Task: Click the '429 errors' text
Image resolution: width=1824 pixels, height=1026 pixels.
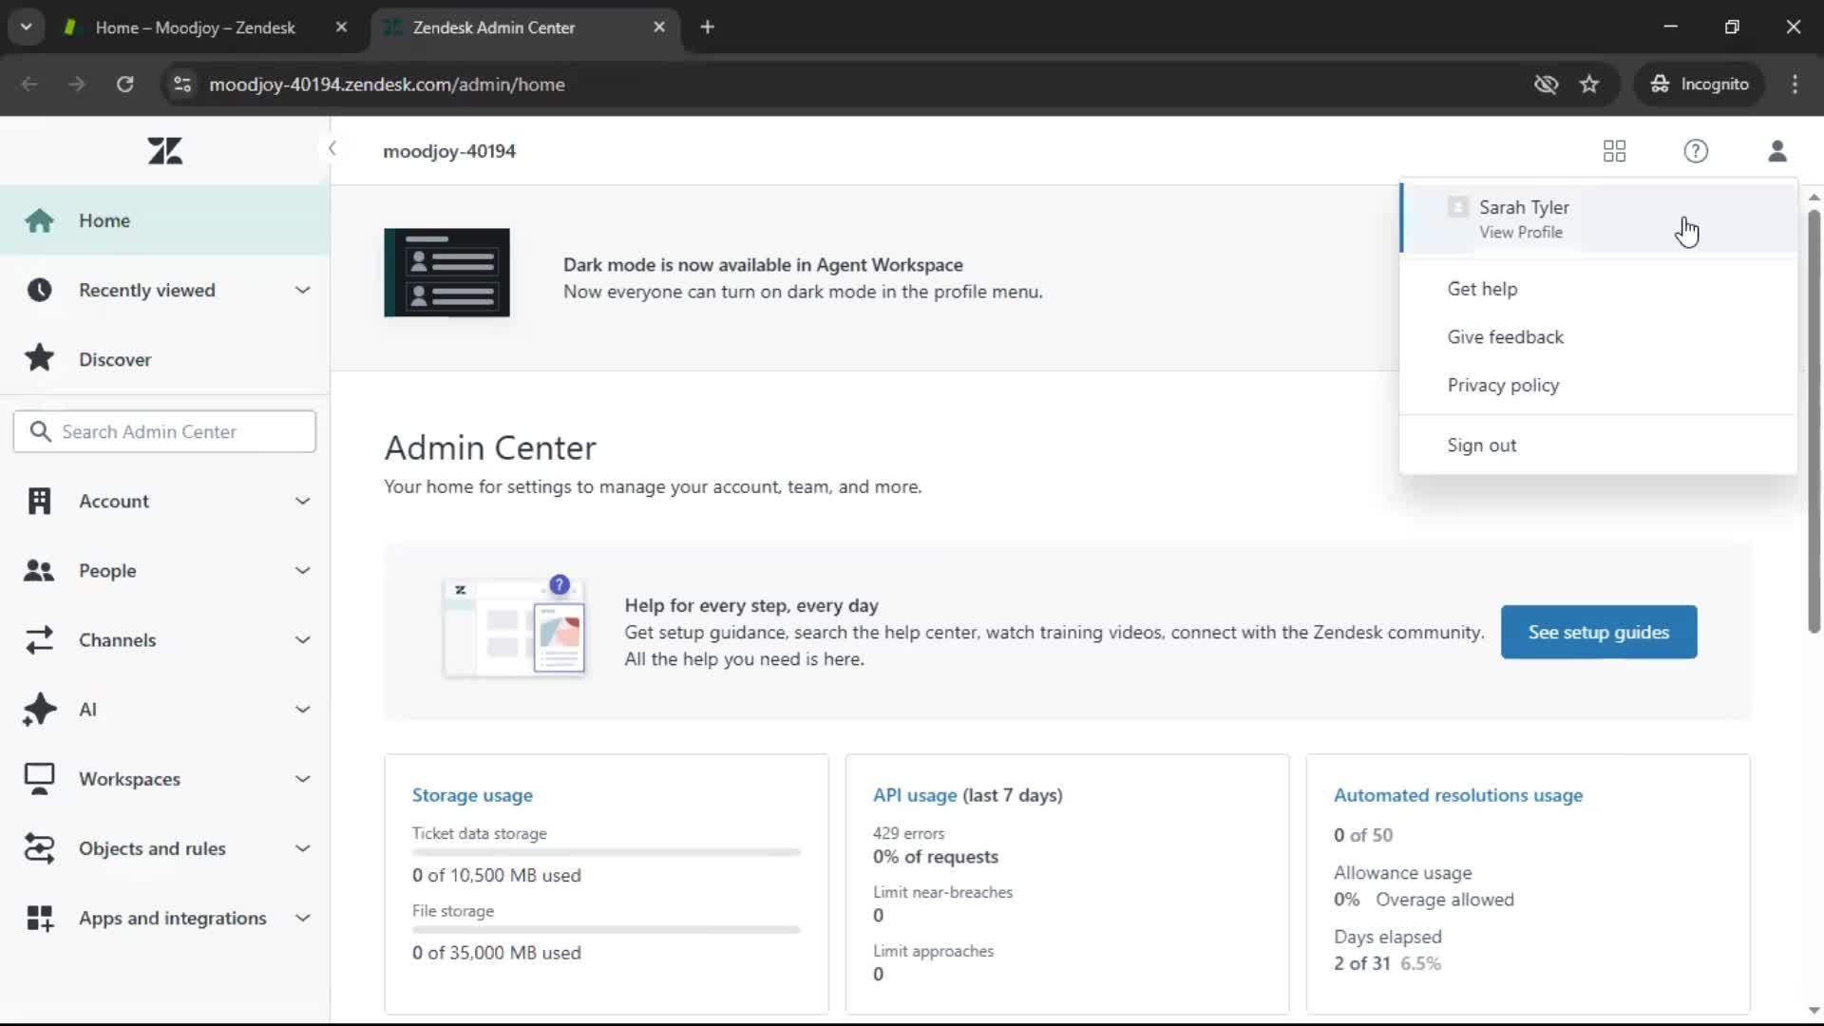Action: coord(908,833)
